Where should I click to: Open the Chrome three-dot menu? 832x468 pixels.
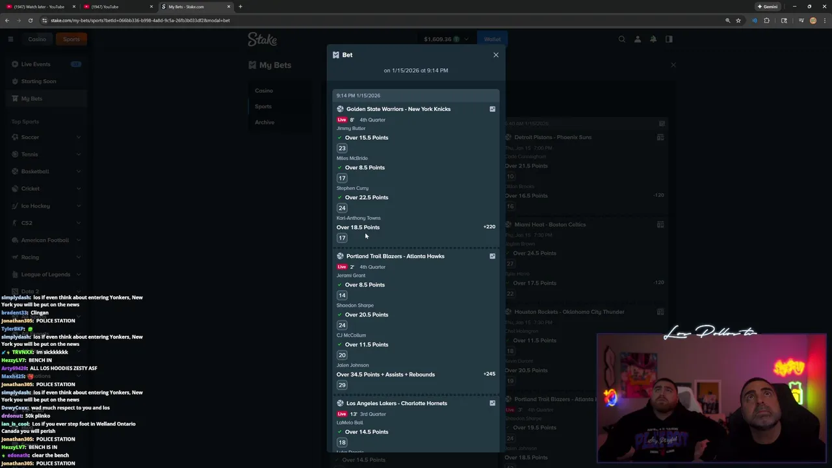click(824, 20)
